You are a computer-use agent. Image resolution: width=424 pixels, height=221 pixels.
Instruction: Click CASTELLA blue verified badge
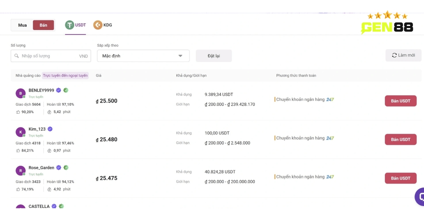coord(54,206)
